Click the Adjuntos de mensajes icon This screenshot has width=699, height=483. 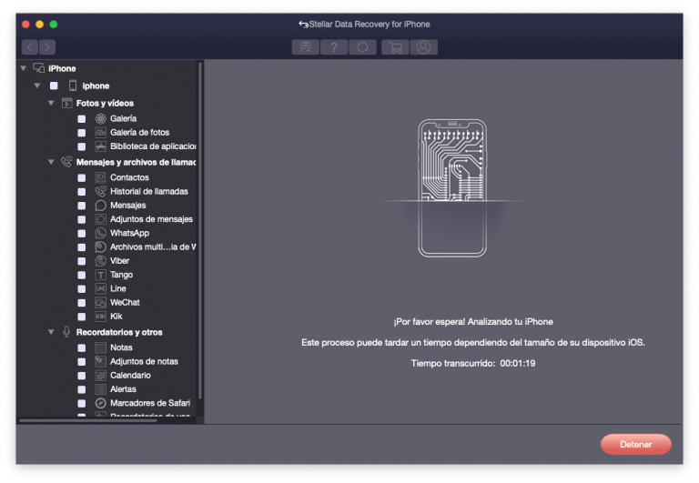click(x=101, y=219)
